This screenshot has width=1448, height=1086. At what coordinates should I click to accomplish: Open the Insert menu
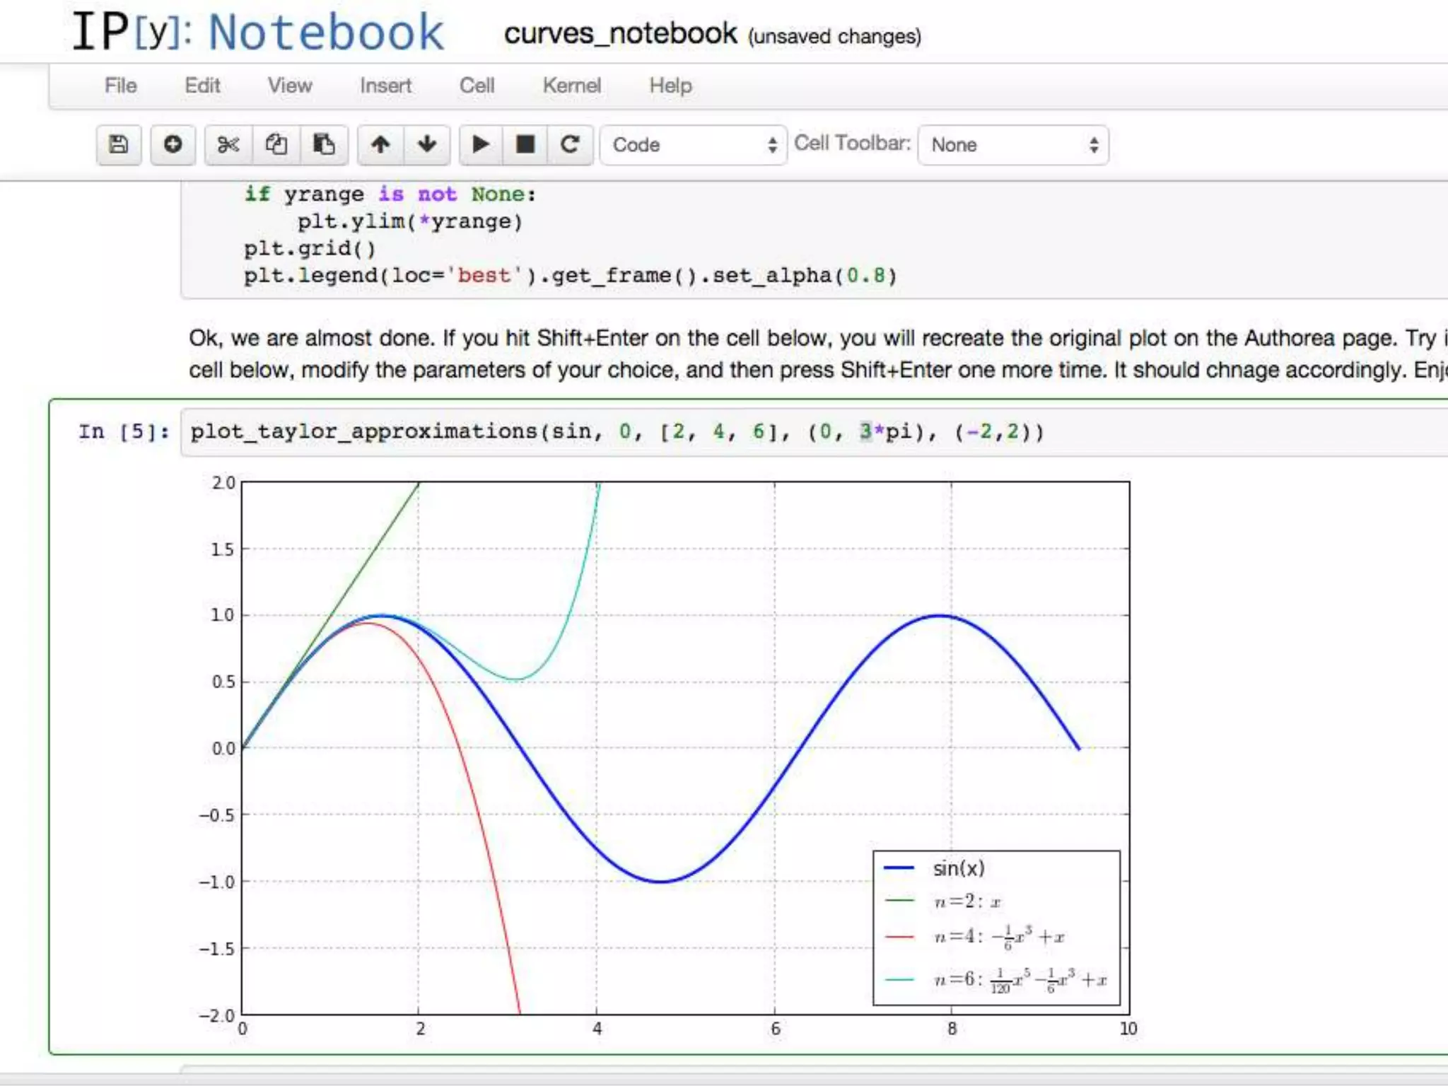point(385,86)
